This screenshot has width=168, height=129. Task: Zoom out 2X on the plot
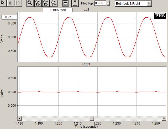(x=46, y=3)
